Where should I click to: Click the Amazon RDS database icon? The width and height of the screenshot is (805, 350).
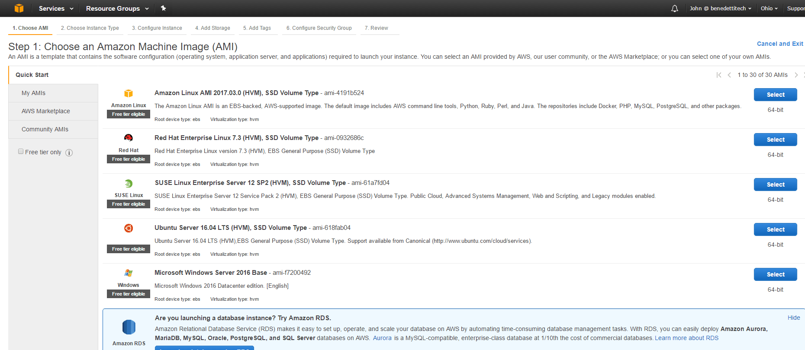(129, 327)
